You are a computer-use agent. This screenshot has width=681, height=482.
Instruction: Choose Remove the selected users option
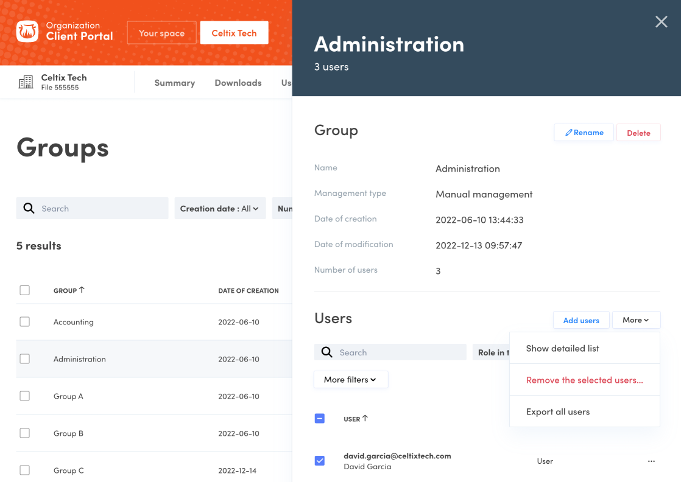click(x=584, y=380)
